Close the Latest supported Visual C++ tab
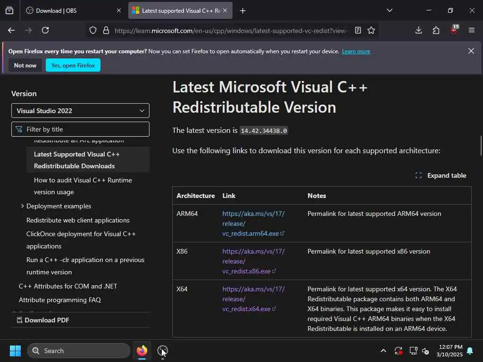 (x=225, y=10)
